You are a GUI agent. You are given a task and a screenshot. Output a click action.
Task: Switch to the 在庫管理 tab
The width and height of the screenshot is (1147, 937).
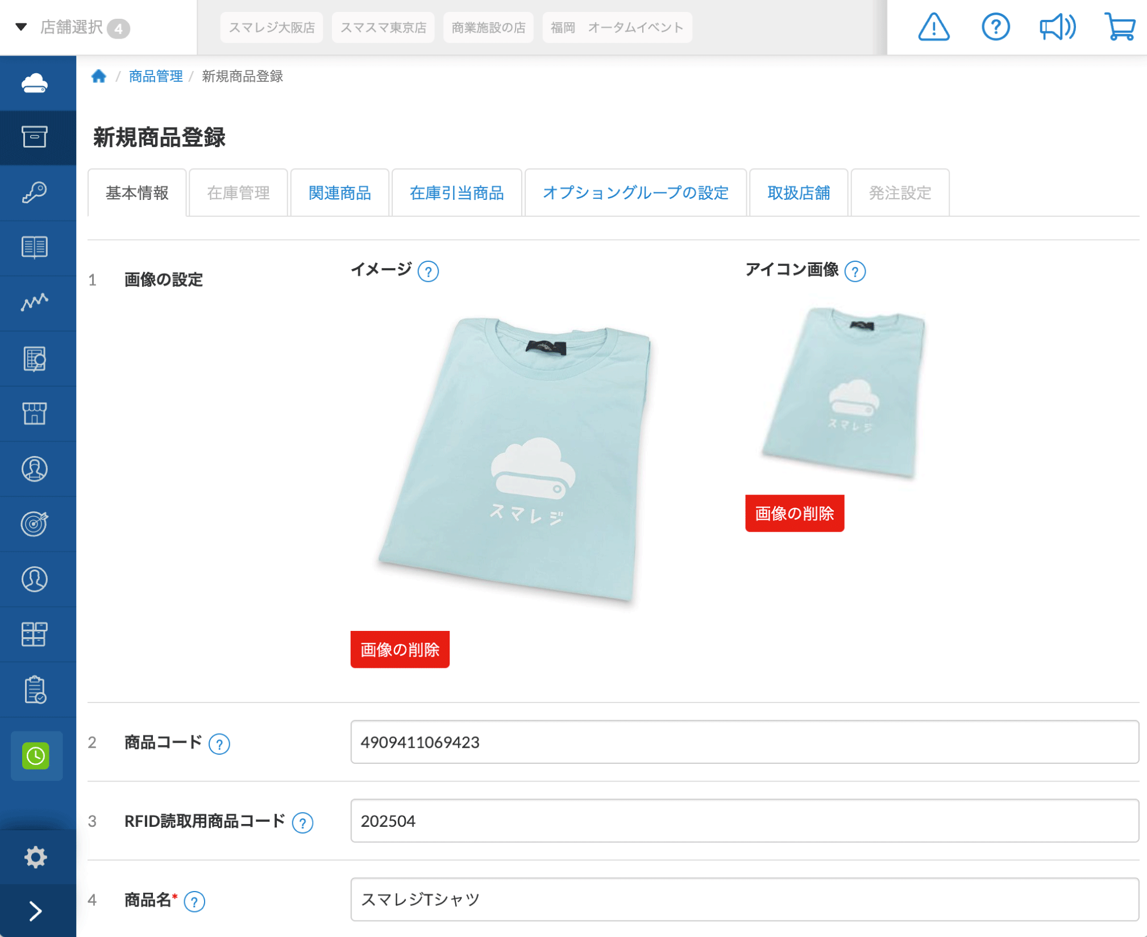(x=238, y=193)
